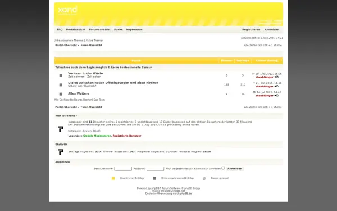
Task: Click forum status icon for Alles Weitere
Action: coord(61,94)
